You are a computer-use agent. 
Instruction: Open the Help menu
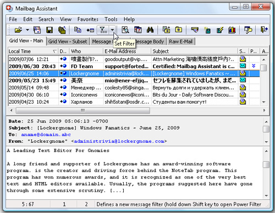[129, 19]
